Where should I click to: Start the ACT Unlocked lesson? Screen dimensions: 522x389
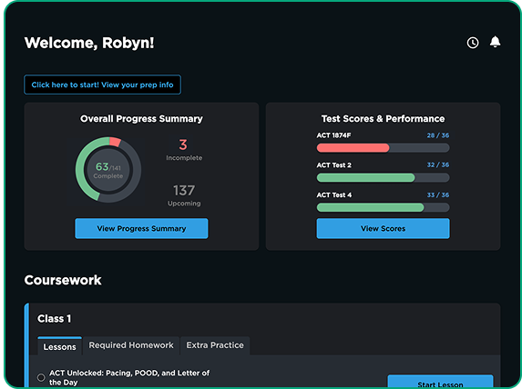click(x=440, y=383)
